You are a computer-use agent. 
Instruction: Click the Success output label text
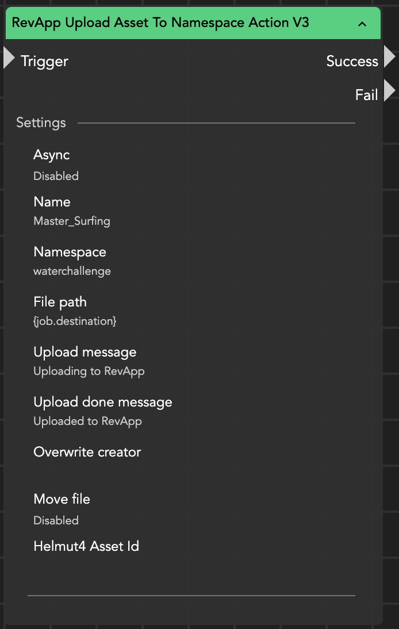click(x=352, y=62)
